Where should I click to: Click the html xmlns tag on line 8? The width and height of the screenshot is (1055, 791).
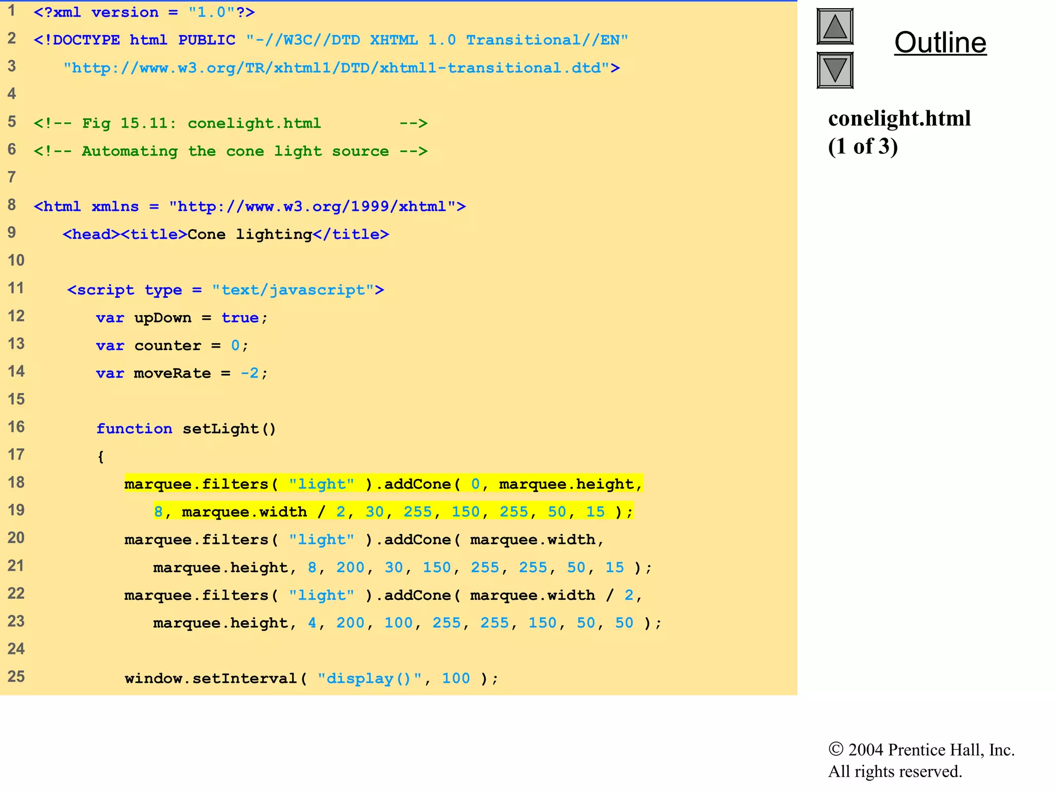(250, 207)
